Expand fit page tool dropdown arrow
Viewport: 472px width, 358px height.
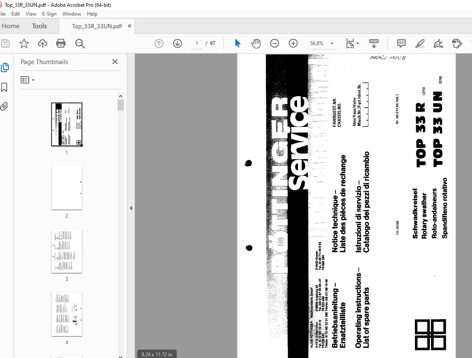tap(358, 43)
